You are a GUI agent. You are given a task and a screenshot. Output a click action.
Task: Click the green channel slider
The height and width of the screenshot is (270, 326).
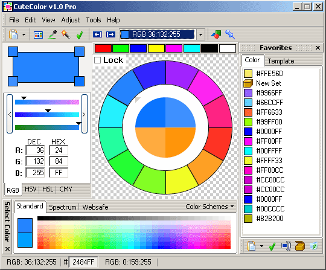coord(47,115)
